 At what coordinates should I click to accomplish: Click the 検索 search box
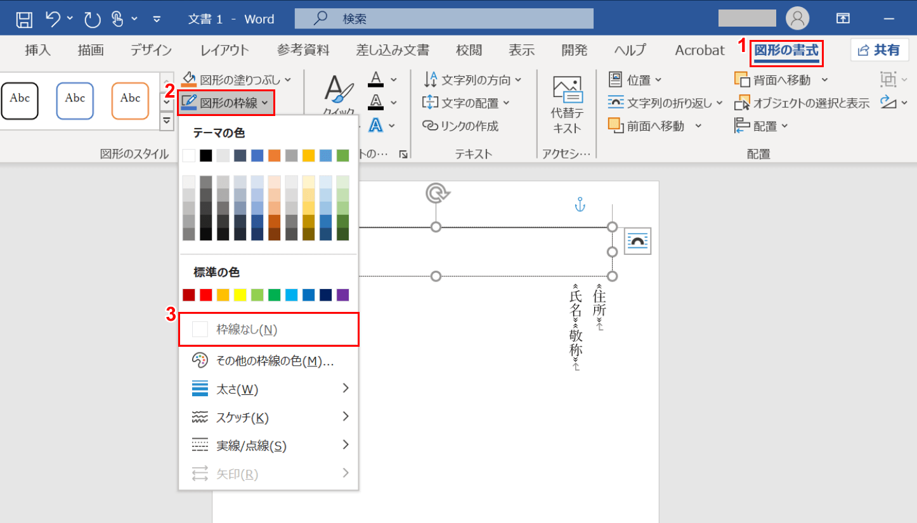click(x=444, y=19)
